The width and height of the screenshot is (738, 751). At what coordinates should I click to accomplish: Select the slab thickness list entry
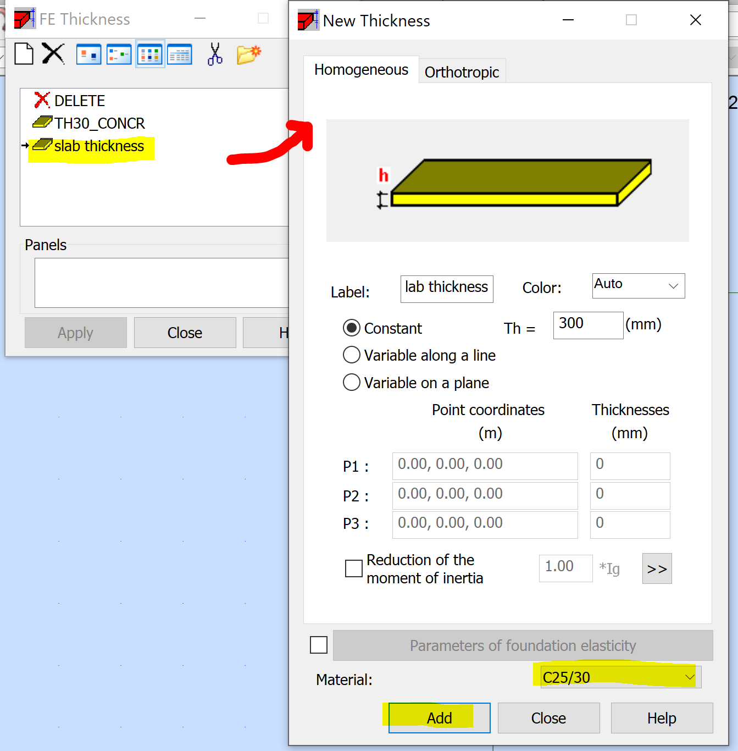pyautogui.click(x=98, y=146)
